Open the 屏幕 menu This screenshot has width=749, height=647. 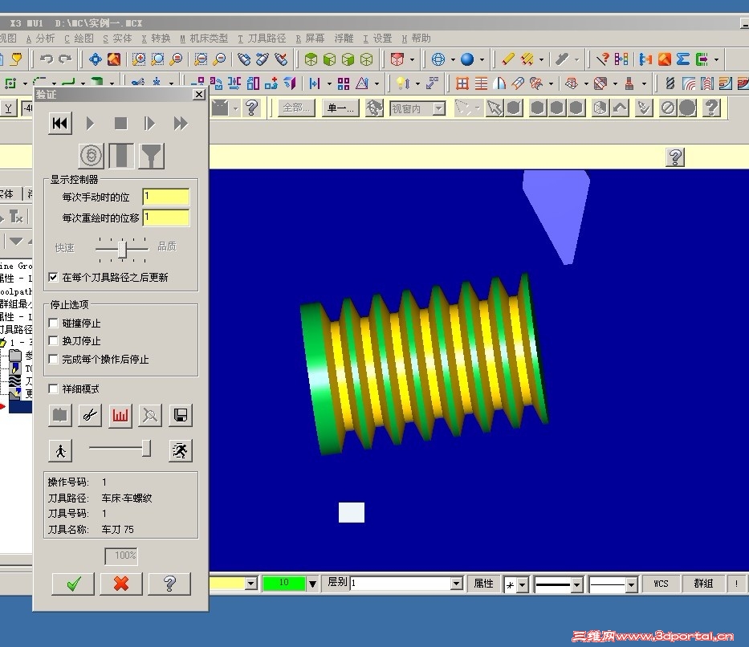pos(310,39)
